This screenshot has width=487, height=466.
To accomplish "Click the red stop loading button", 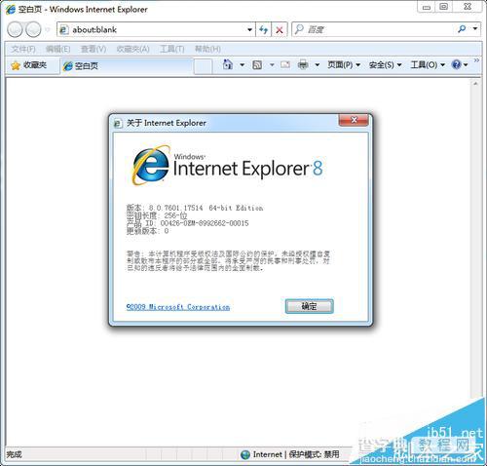I will coord(280,30).
